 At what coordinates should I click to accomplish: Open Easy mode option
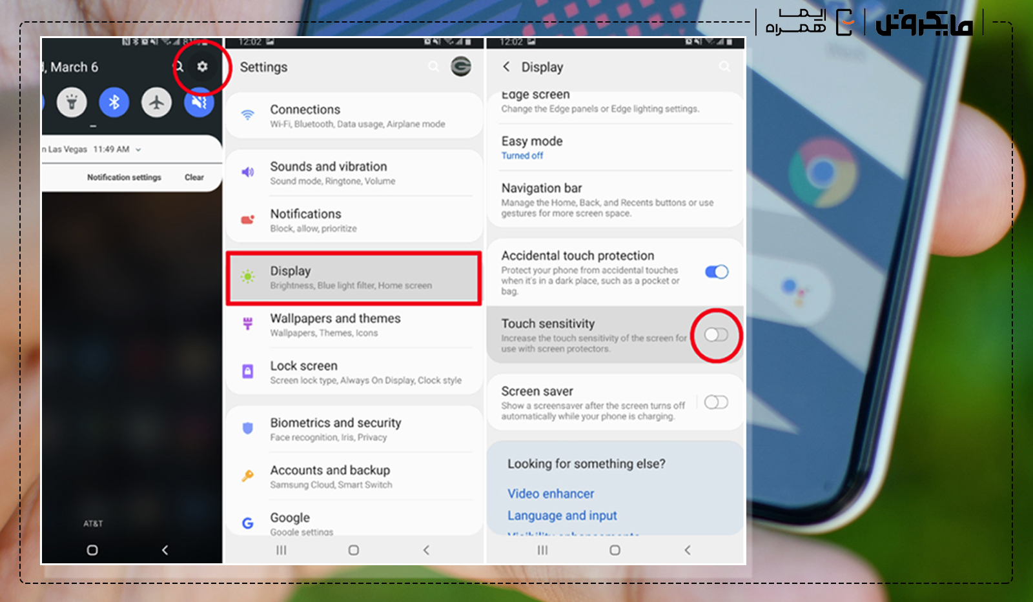click(615, 147)
